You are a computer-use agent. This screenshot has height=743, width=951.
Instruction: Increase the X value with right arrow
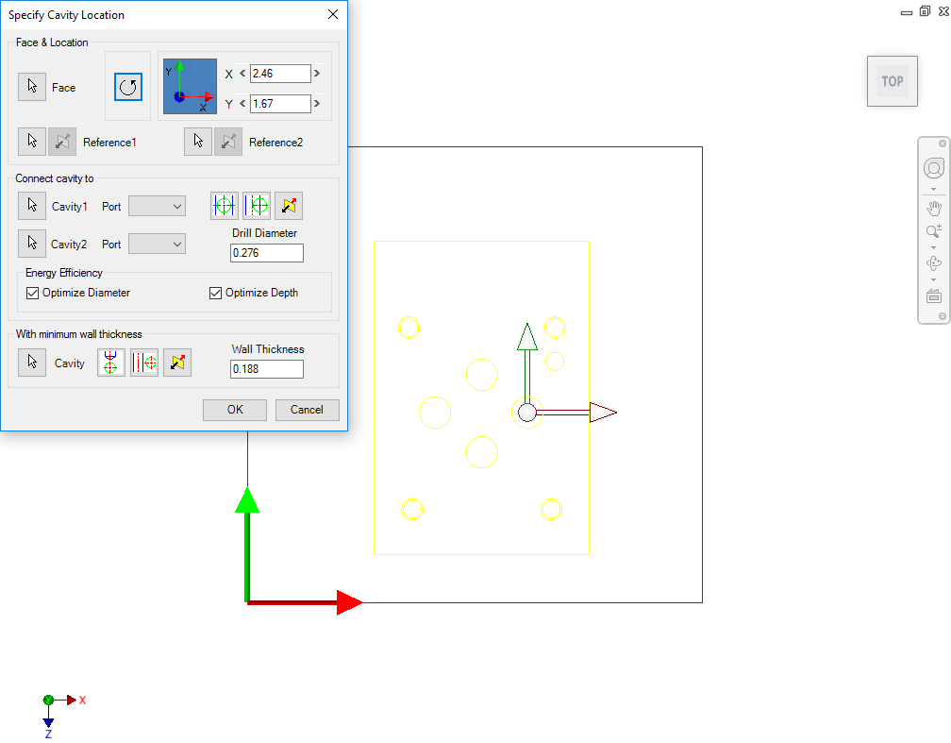(x=317, y=74)
